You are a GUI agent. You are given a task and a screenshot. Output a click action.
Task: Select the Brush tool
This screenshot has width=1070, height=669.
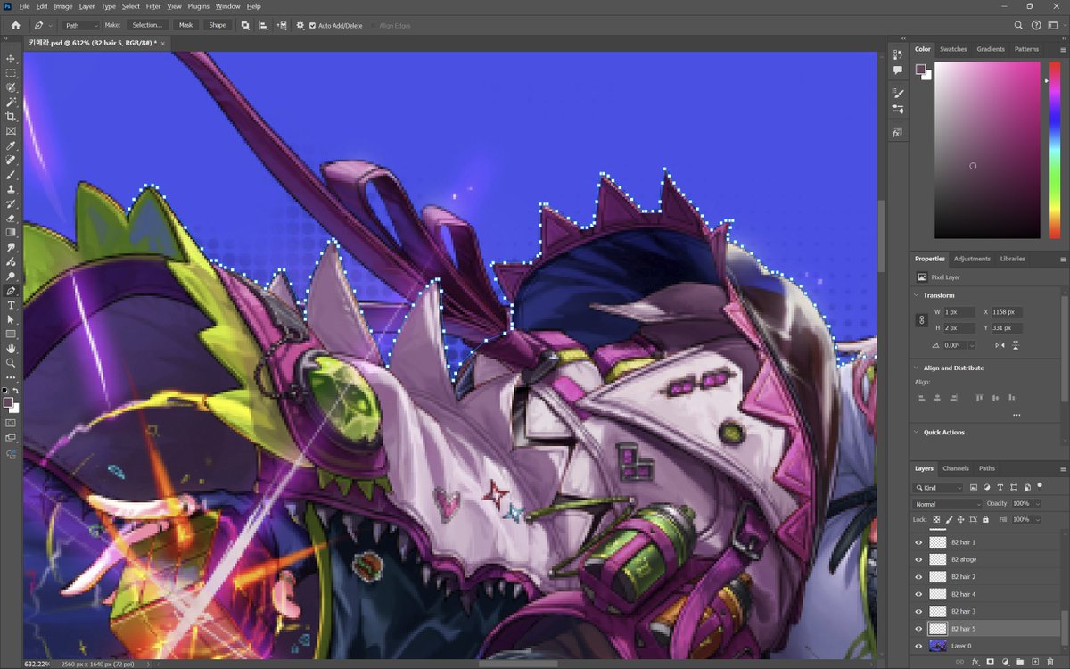click(x=11, y=175)
